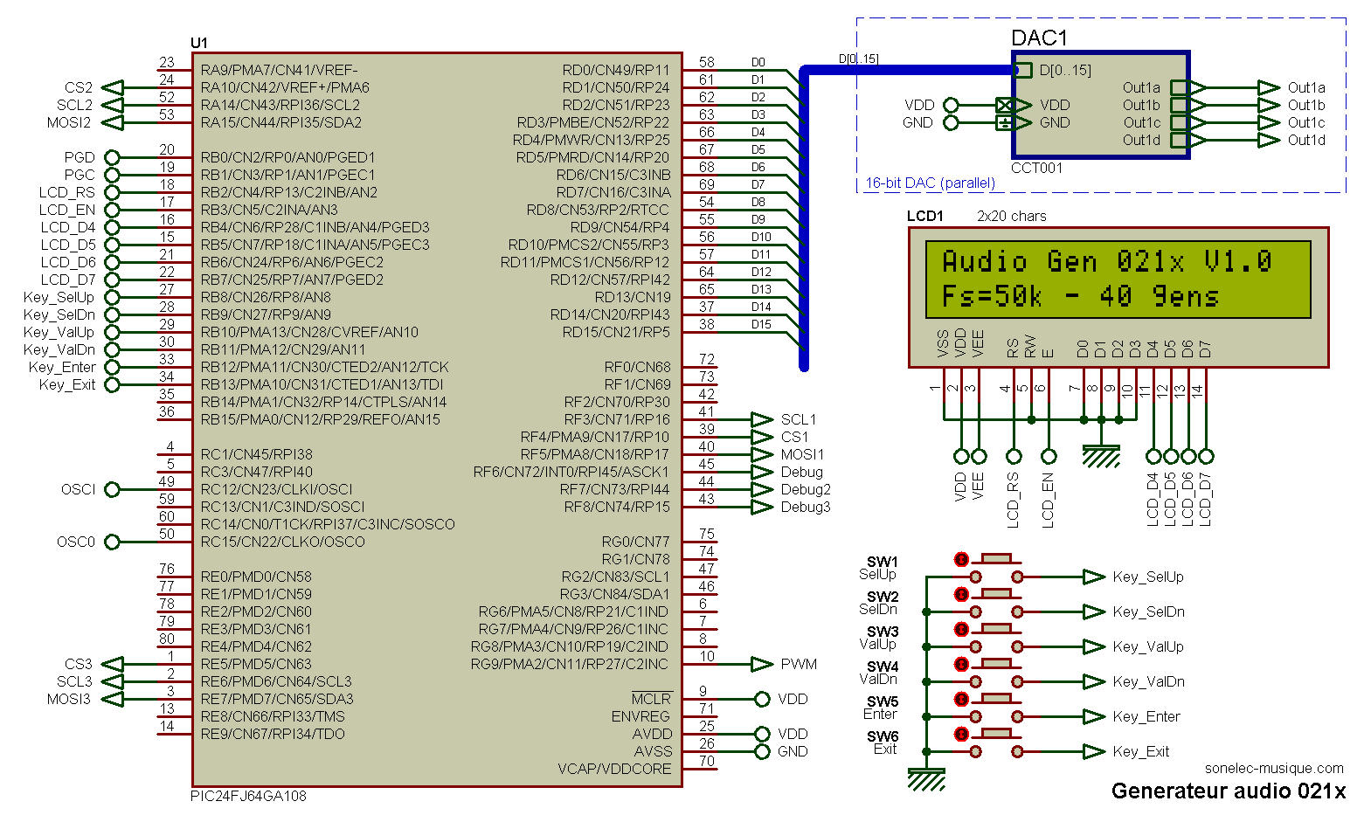Click the SW1 switch reference label
The height and width of the screenshot is (822, 1364).
click(x=882, y=562)
